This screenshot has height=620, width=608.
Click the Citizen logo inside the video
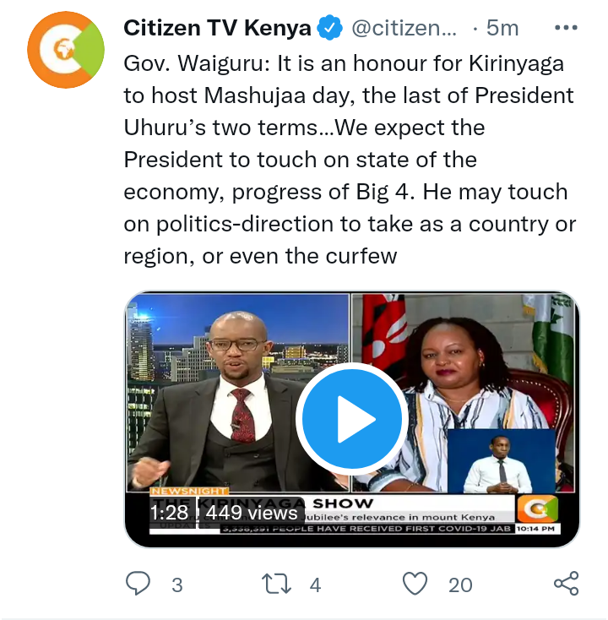[538, 509]
